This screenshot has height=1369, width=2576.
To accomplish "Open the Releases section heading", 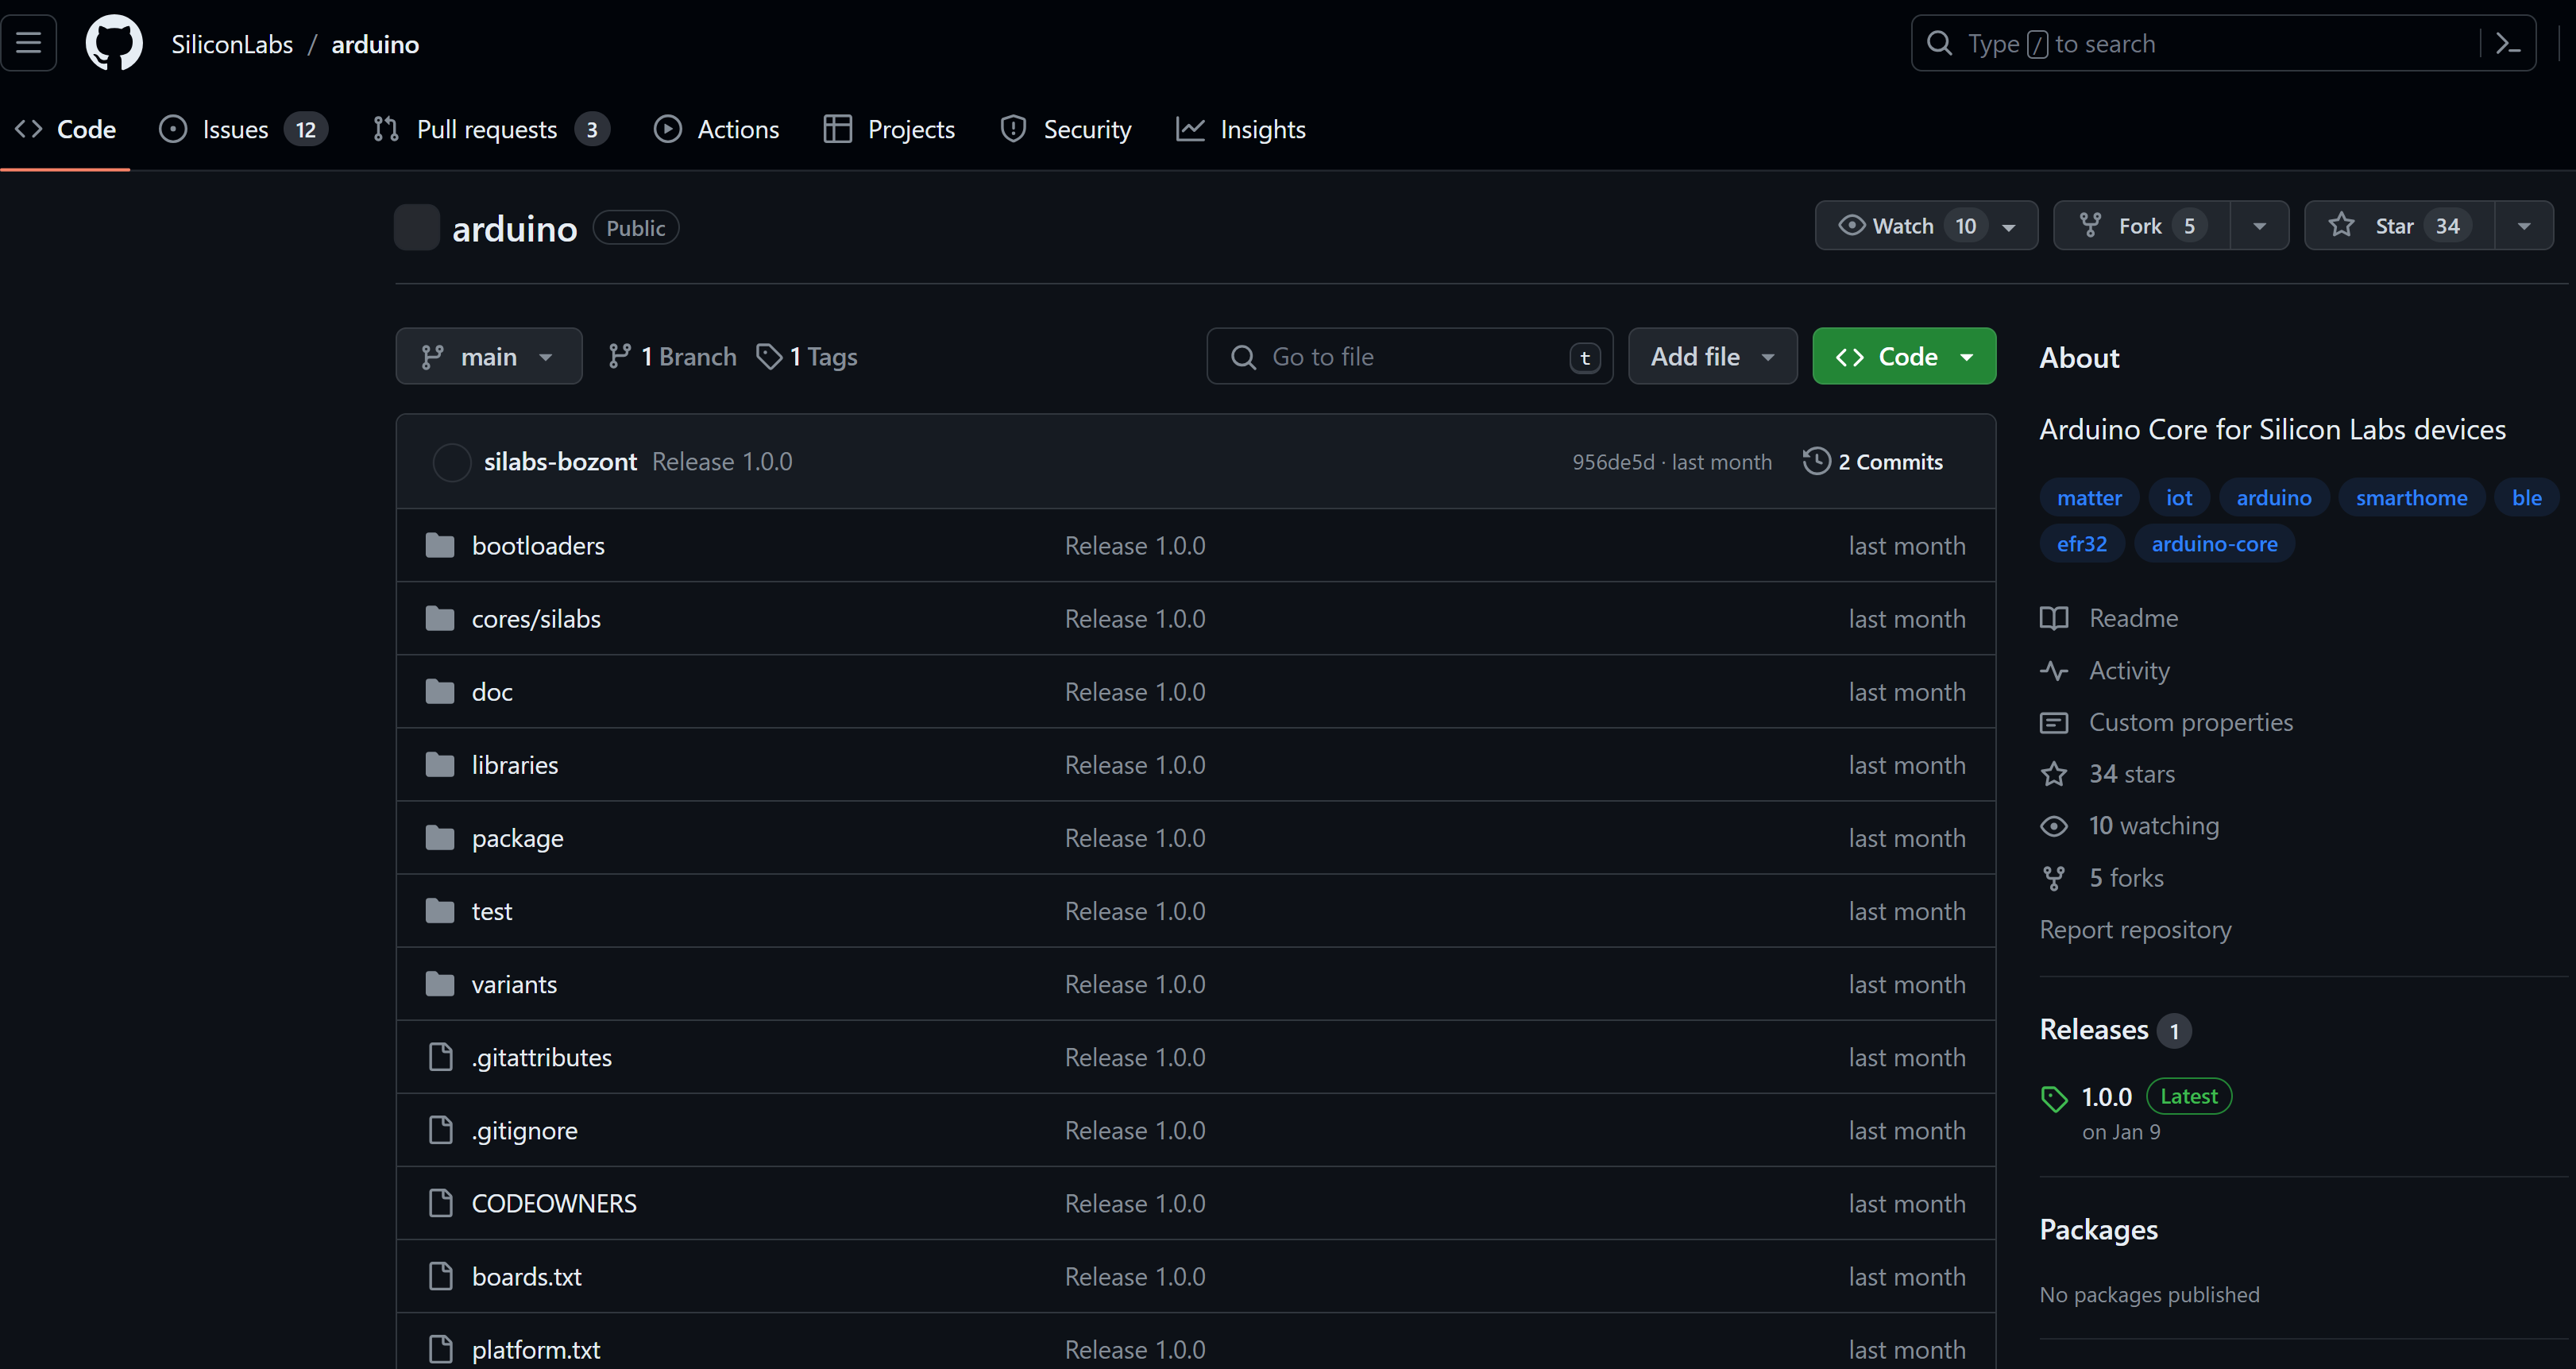I will pos(2094,1029).
